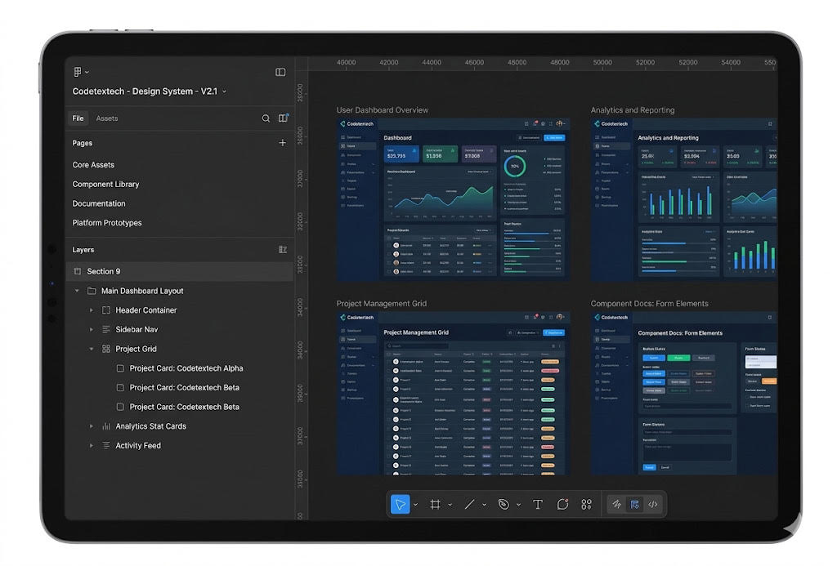This screenshot has width=837, height=566.
Task: Select the Pen tool
Action: (x=504, y=504)
